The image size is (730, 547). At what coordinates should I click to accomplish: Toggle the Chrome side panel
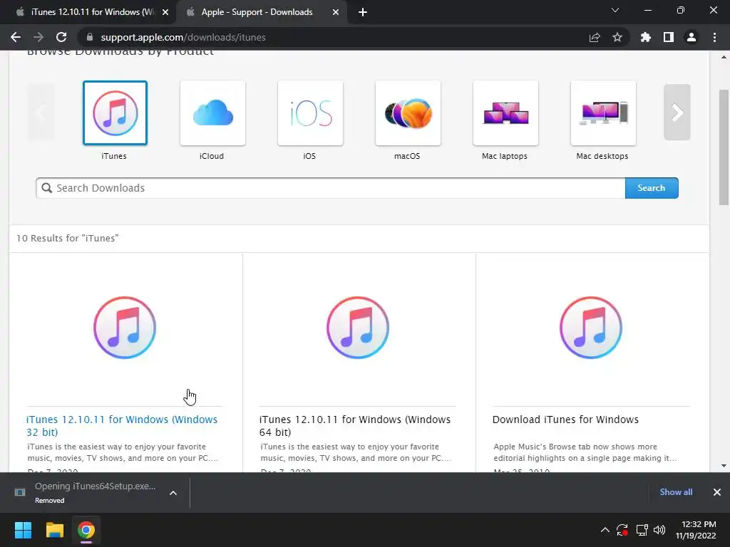pos(669,37)
